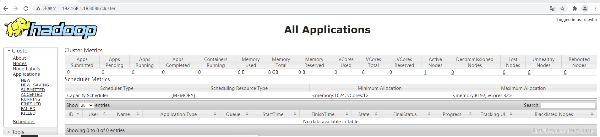Filter applications by FINISHED state
Image resolution: width=600 pixels, height=137 pixels.
31,104
